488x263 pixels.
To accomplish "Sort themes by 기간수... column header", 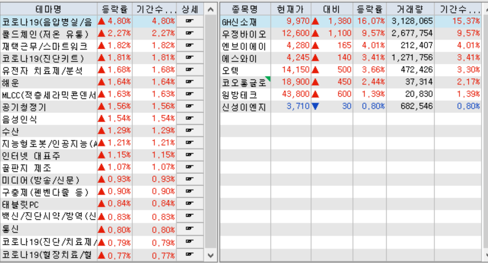I will pos(154,9).
